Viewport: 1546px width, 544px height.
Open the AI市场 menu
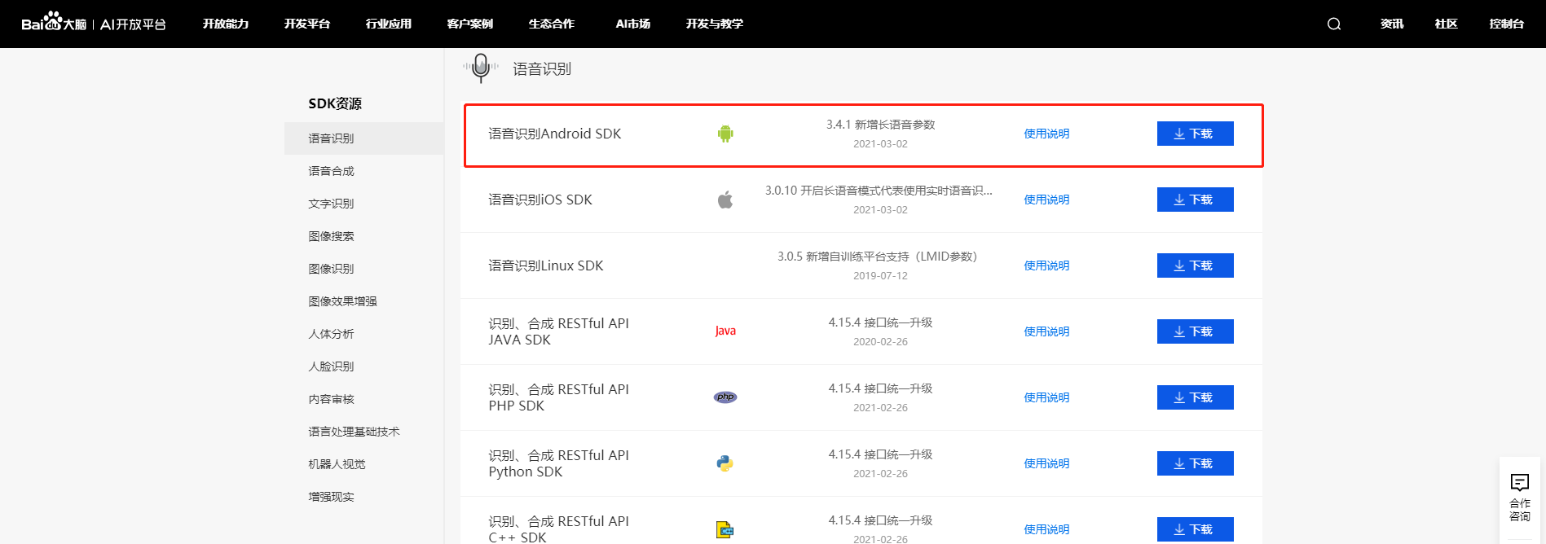click(x=633, y=24)
